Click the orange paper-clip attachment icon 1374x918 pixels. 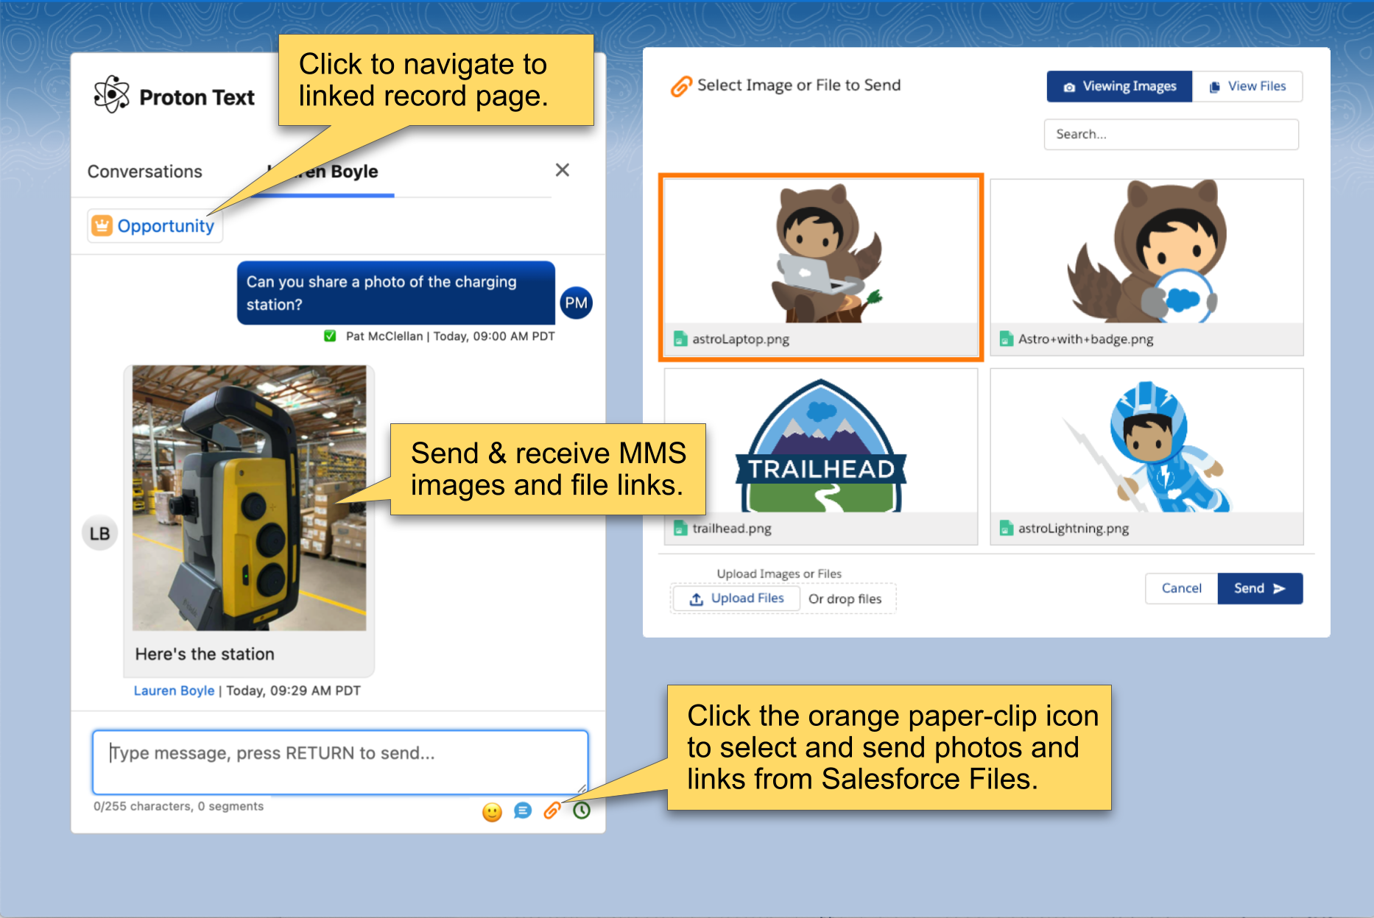553,812
